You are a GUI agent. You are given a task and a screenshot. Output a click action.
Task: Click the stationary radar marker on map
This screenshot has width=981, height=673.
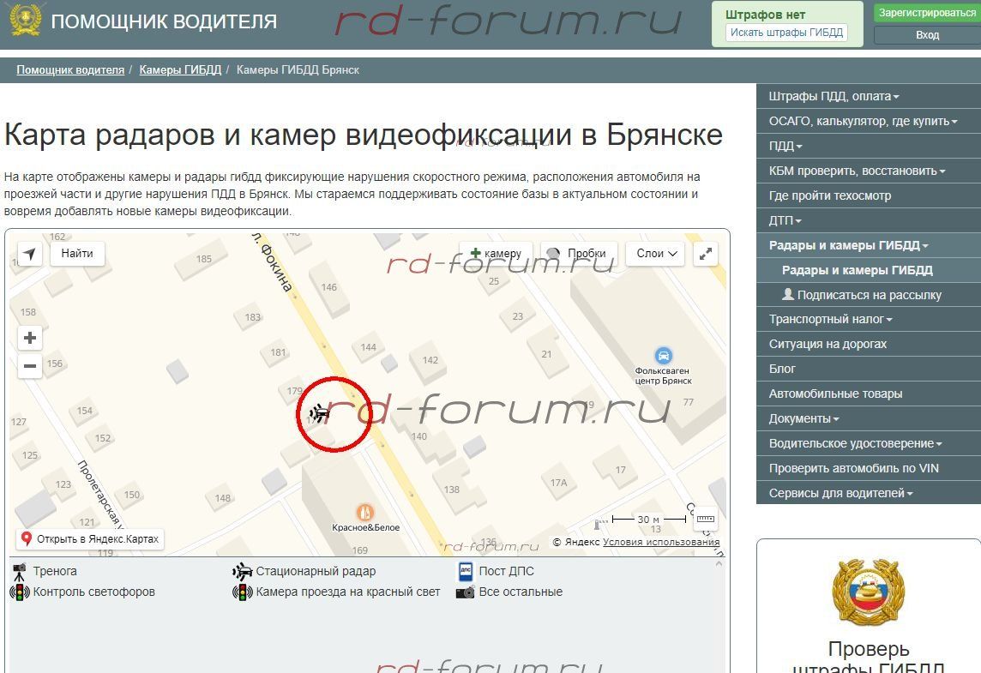tap(319, 414)
